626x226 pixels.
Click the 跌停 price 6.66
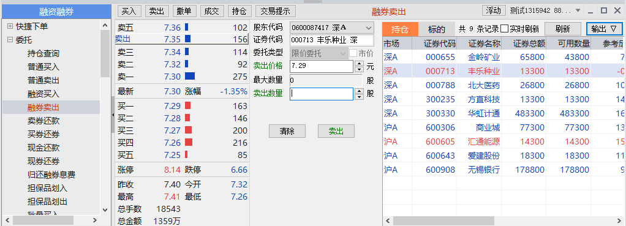click(x=239, y=170)
